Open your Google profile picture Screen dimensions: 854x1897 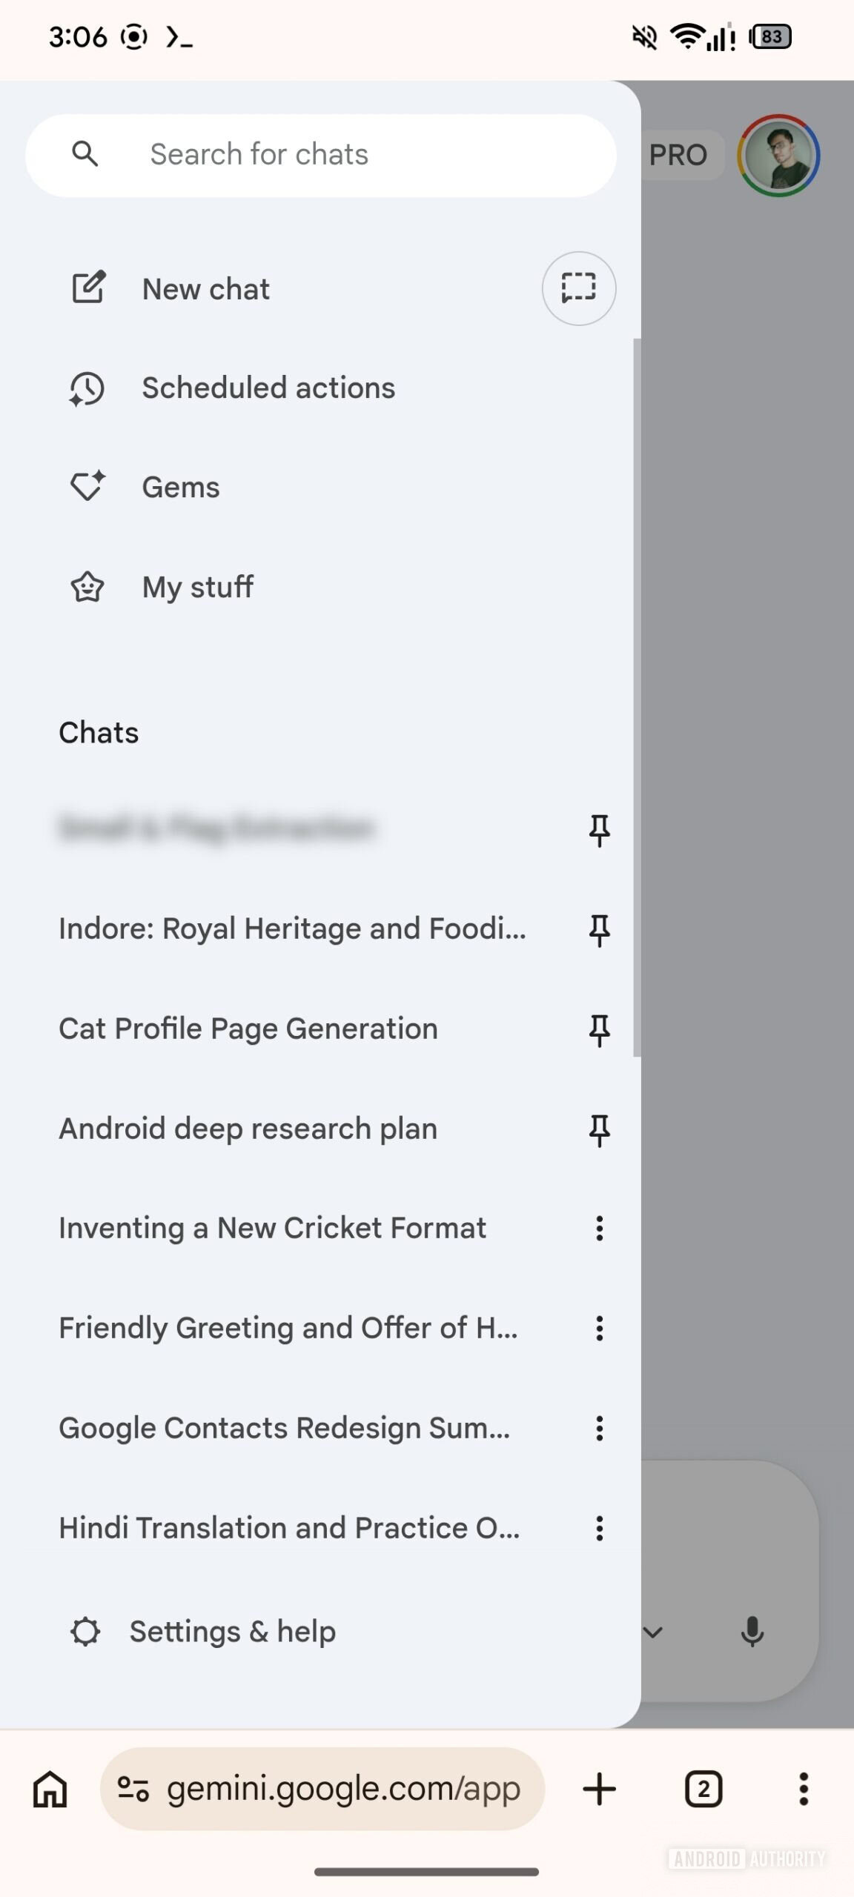pyautogui.click(x=778, y=154)
